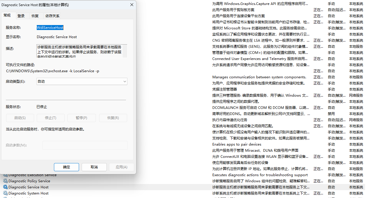Click the highlighted WdiServiceHost service name field
The height and width of the screenshot is (198, 380).
(50, 28)
